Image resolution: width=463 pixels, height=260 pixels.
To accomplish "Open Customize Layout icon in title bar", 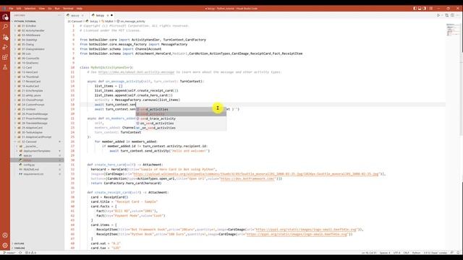I will point(431,9).
